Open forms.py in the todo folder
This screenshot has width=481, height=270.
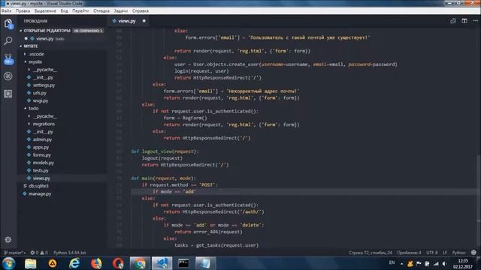point(42,155)
